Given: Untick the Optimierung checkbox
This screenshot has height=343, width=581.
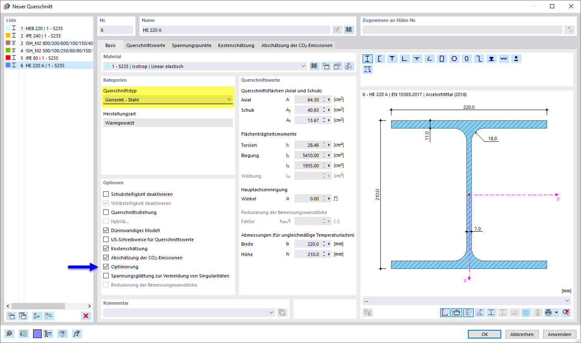Looking at the screenshot, I should tap(106, 267).
